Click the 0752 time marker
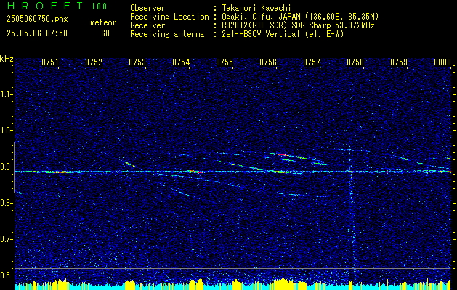This screenshot has height=290, width=457. pos(94,62)
